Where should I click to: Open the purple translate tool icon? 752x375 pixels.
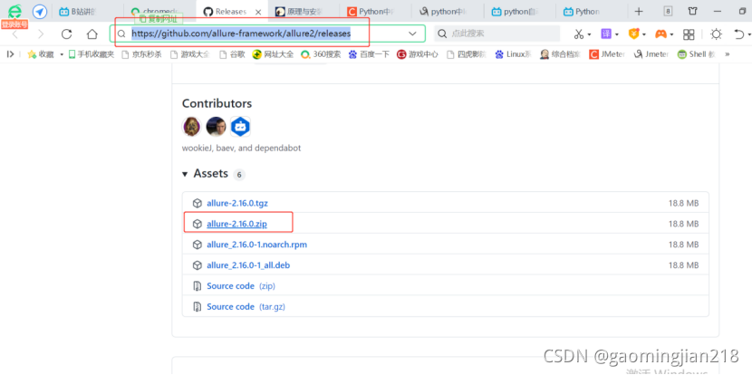606,34
